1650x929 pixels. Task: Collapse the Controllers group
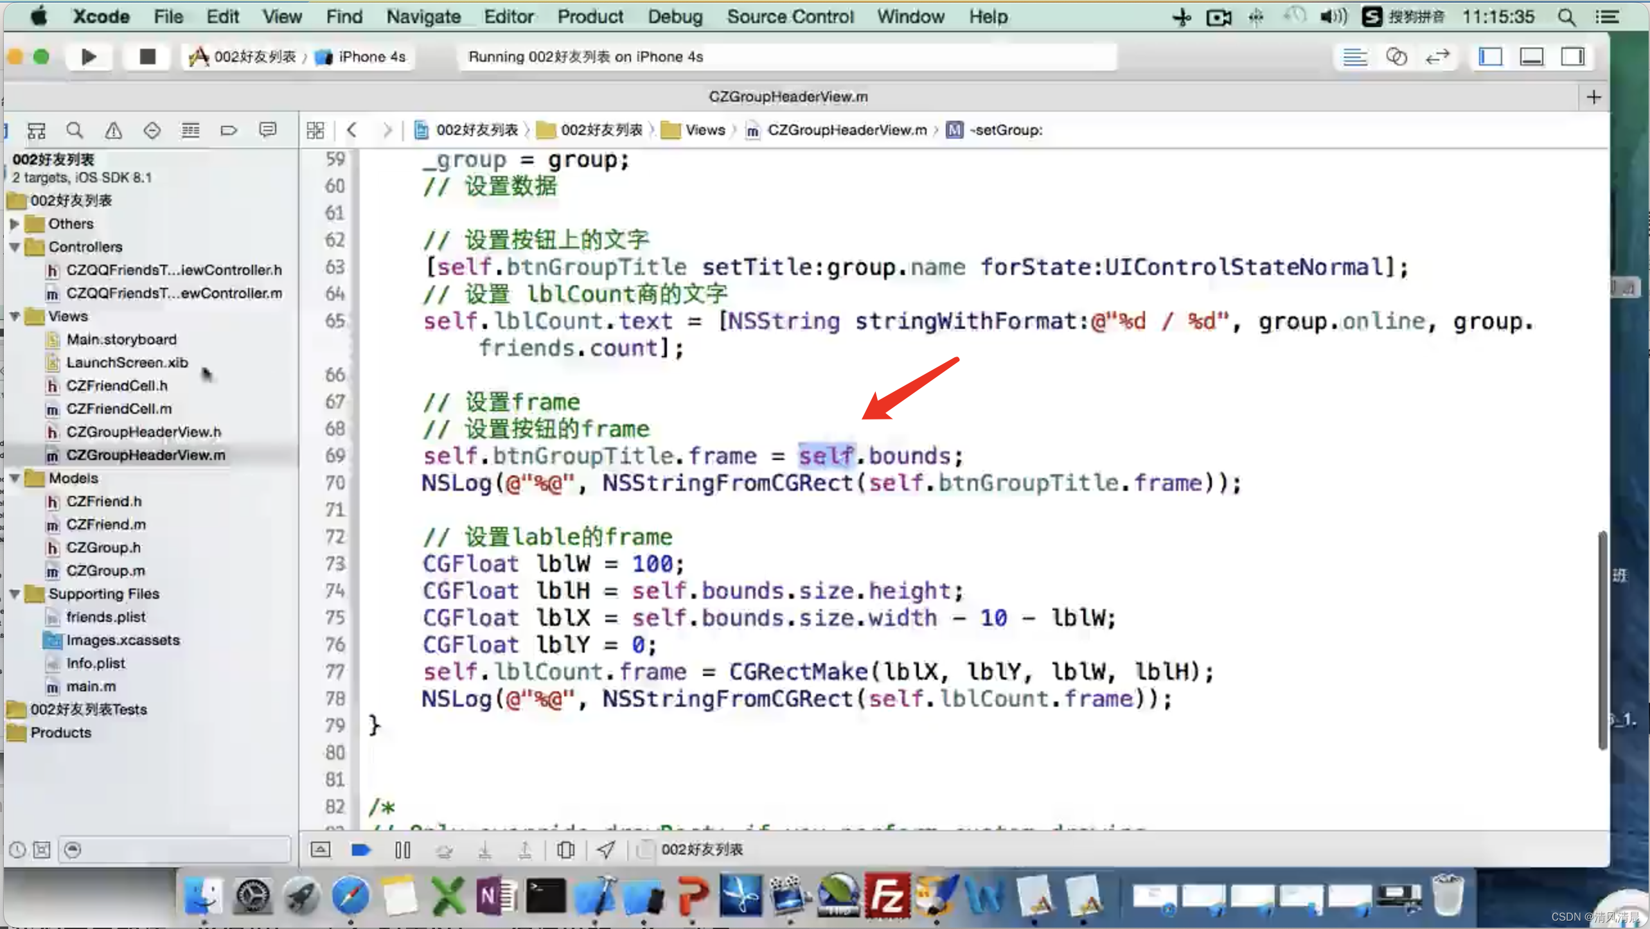[x=14, y=247]
